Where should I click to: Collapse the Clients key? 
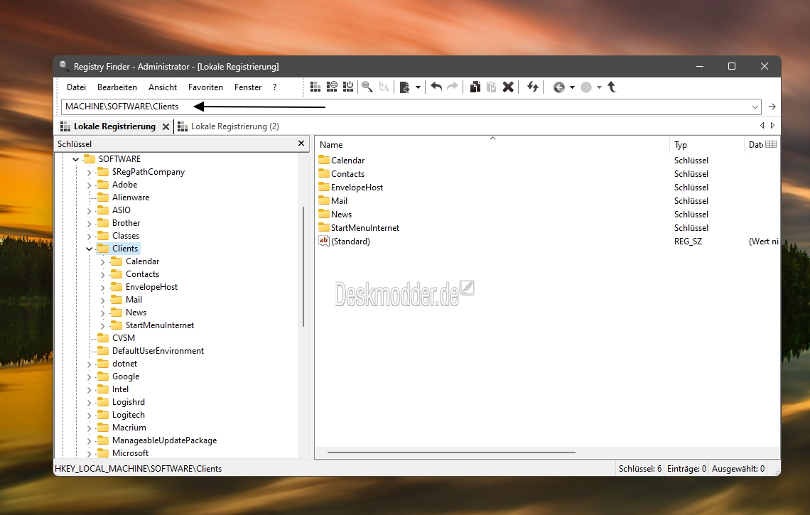tap(89, 249)
